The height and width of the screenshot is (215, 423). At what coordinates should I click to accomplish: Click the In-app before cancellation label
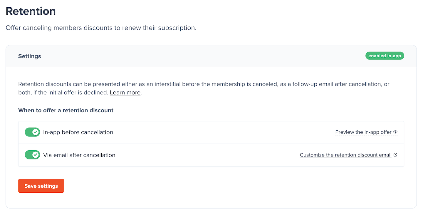pyautogui.click(x=78, y=132)
